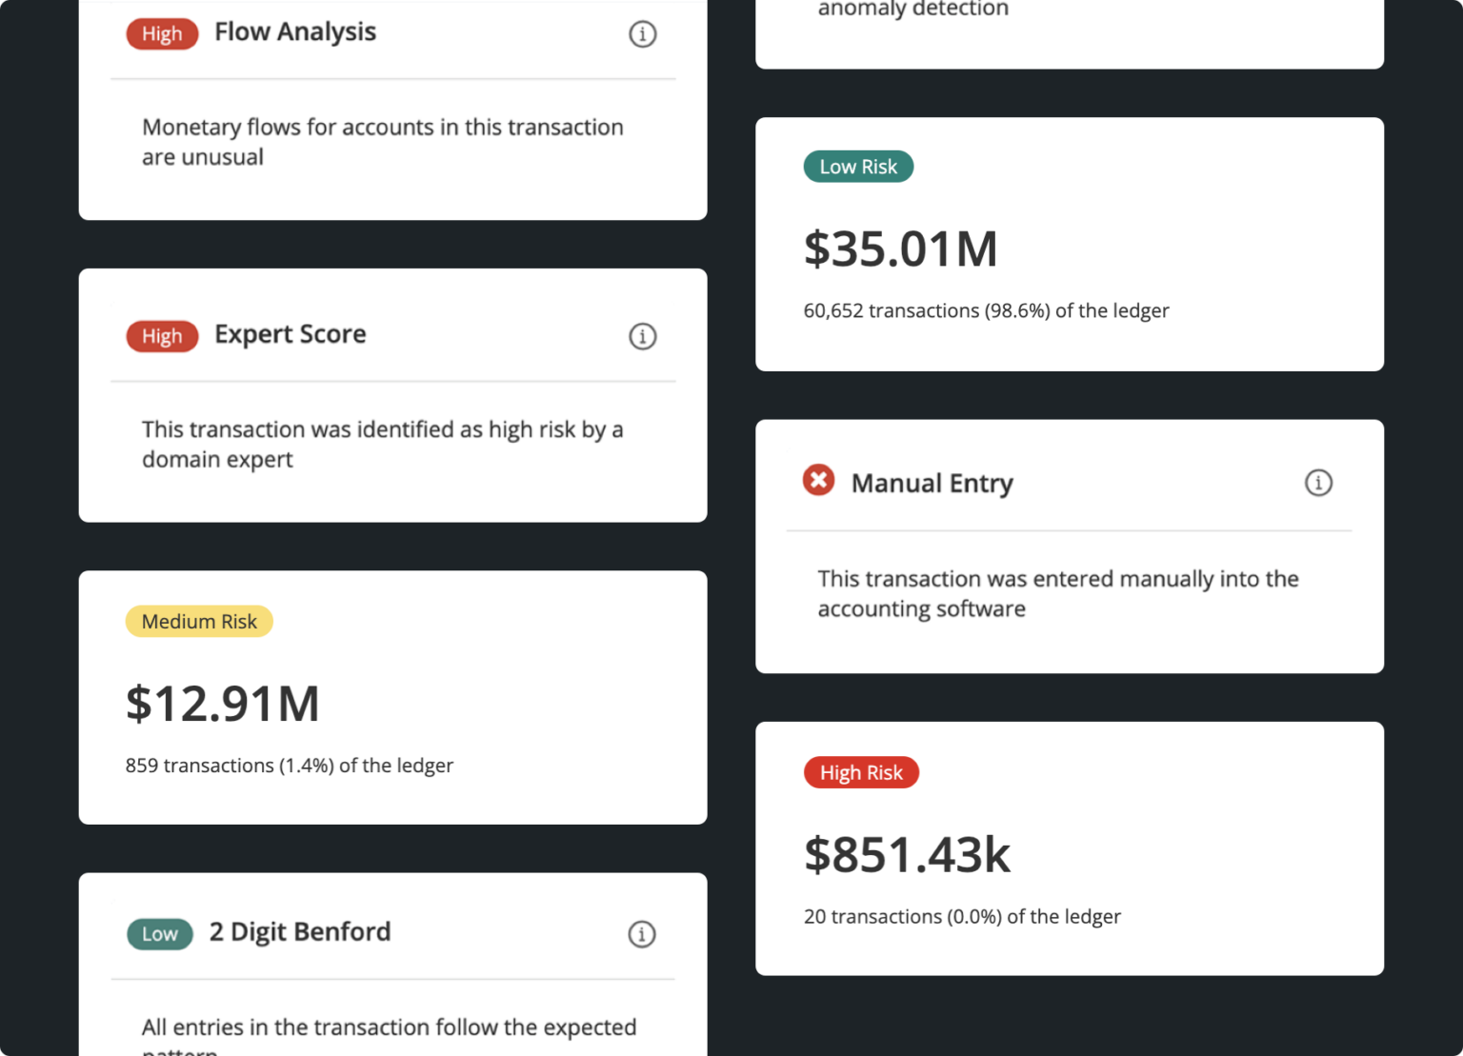
Task: Click the High badge on Flow Analysis
Action: [161, 33]
